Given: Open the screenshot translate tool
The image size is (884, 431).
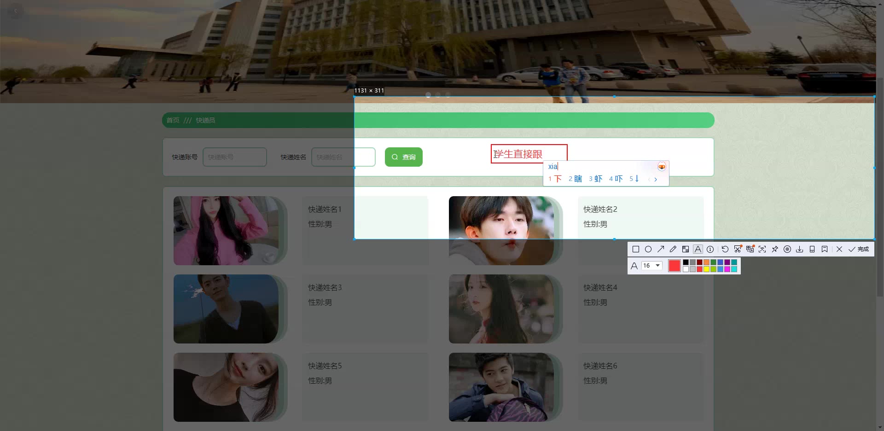Looking at the screenshot, I should point(750,249).
